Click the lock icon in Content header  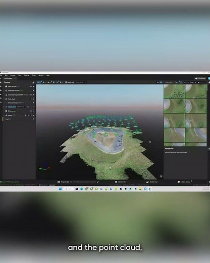(x=33, y=82)
